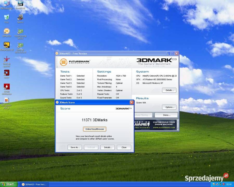Open System Details in 3DMark03 window
The image size is (234, 187).
coord(169,90)
